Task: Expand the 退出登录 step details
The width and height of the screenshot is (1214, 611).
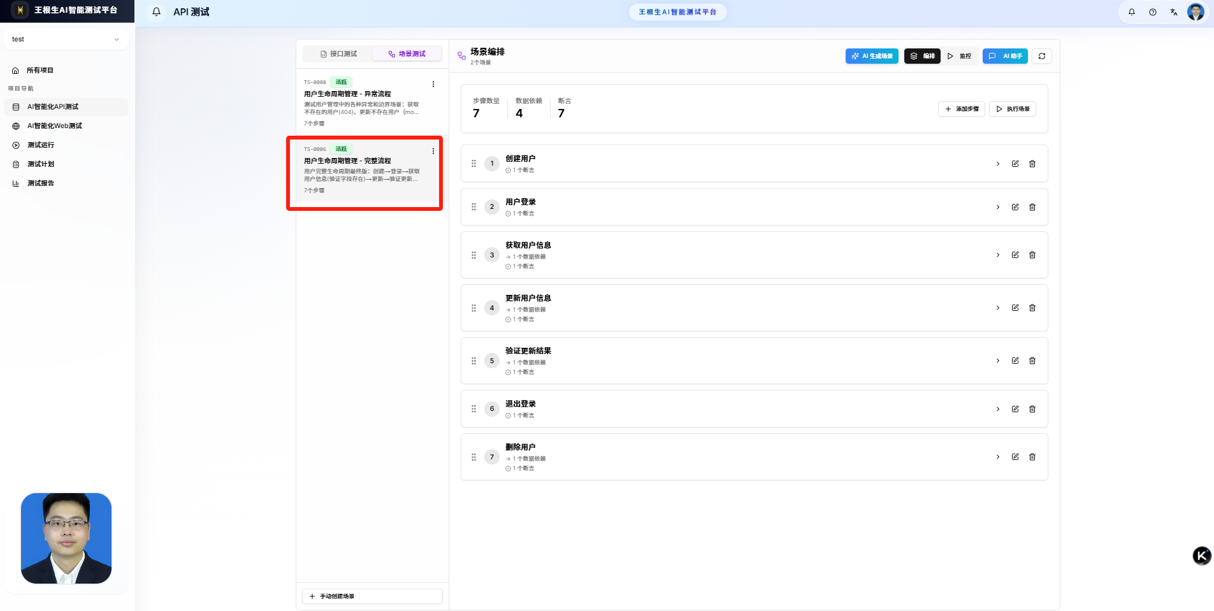Action: (998, 409)
